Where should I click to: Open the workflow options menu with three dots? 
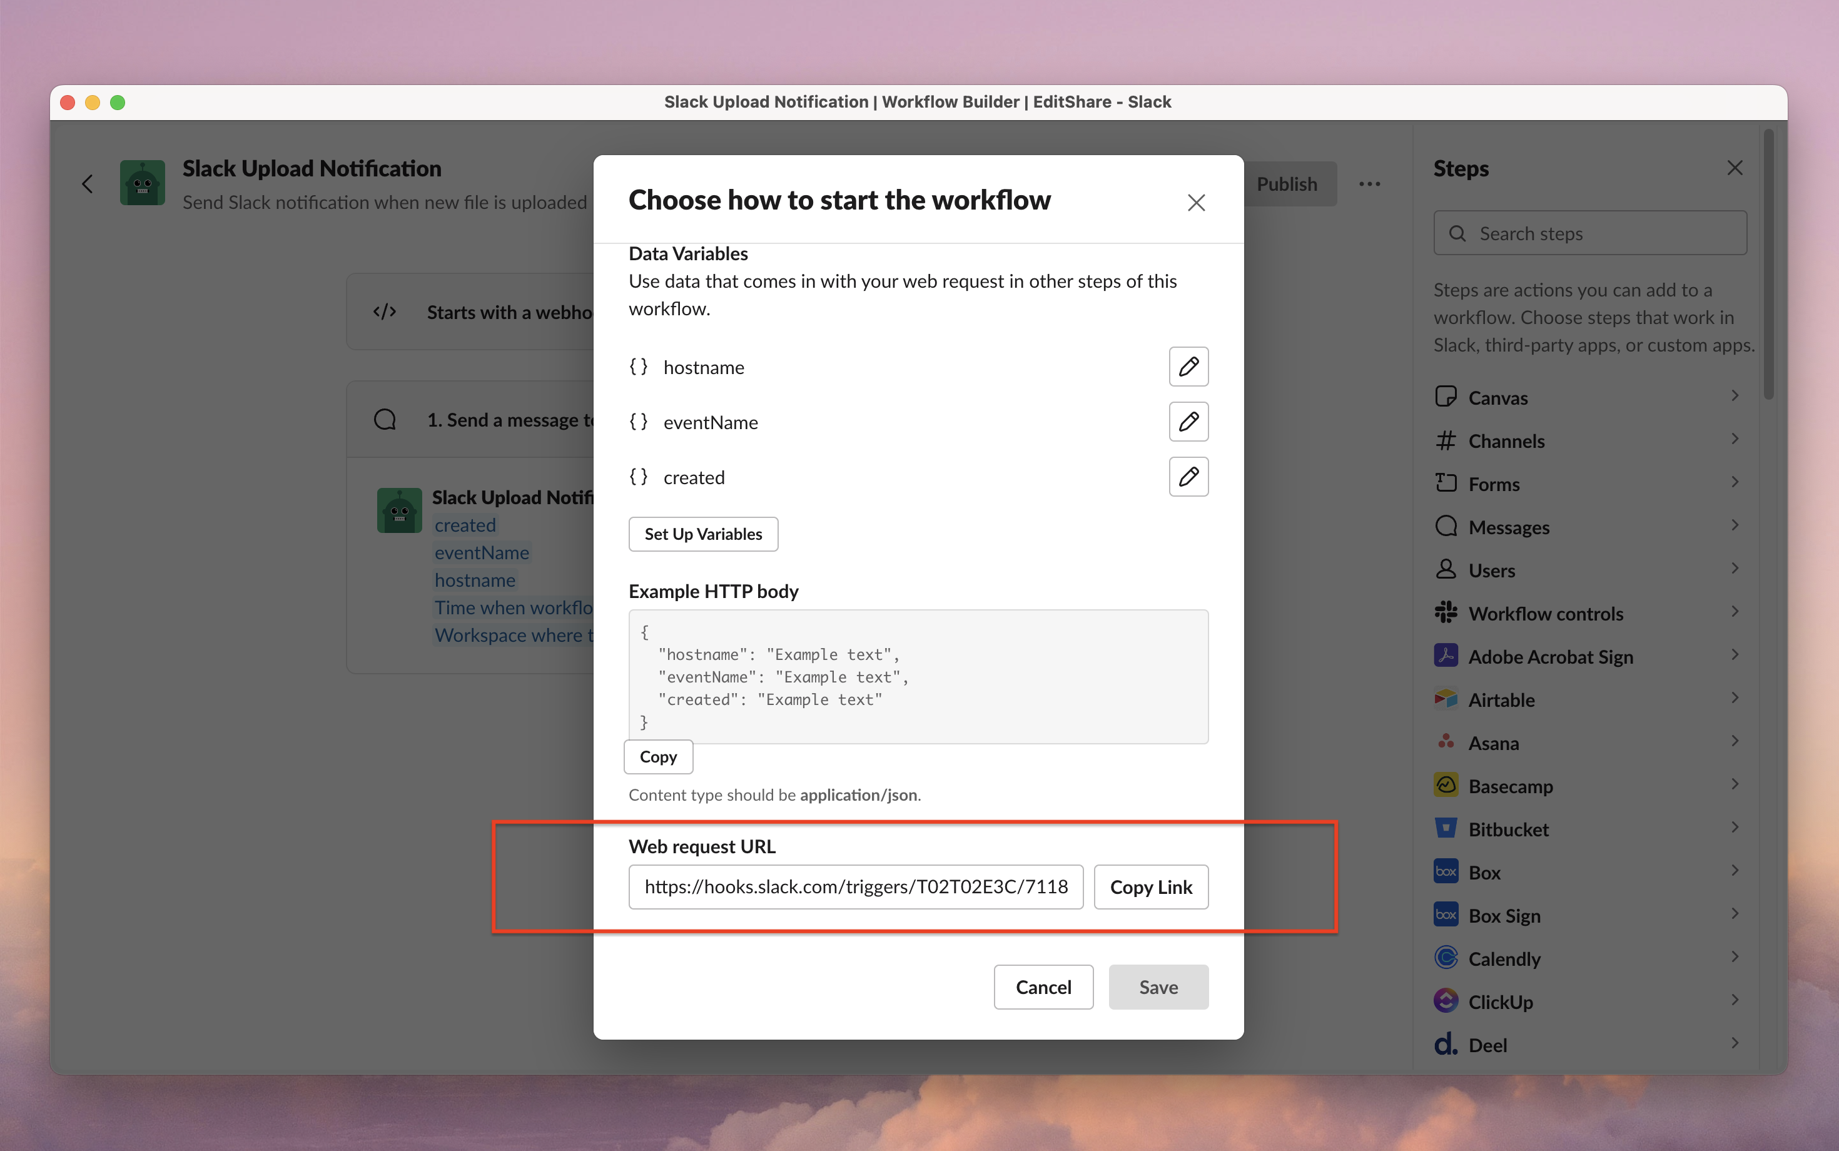click(1369, 183)
